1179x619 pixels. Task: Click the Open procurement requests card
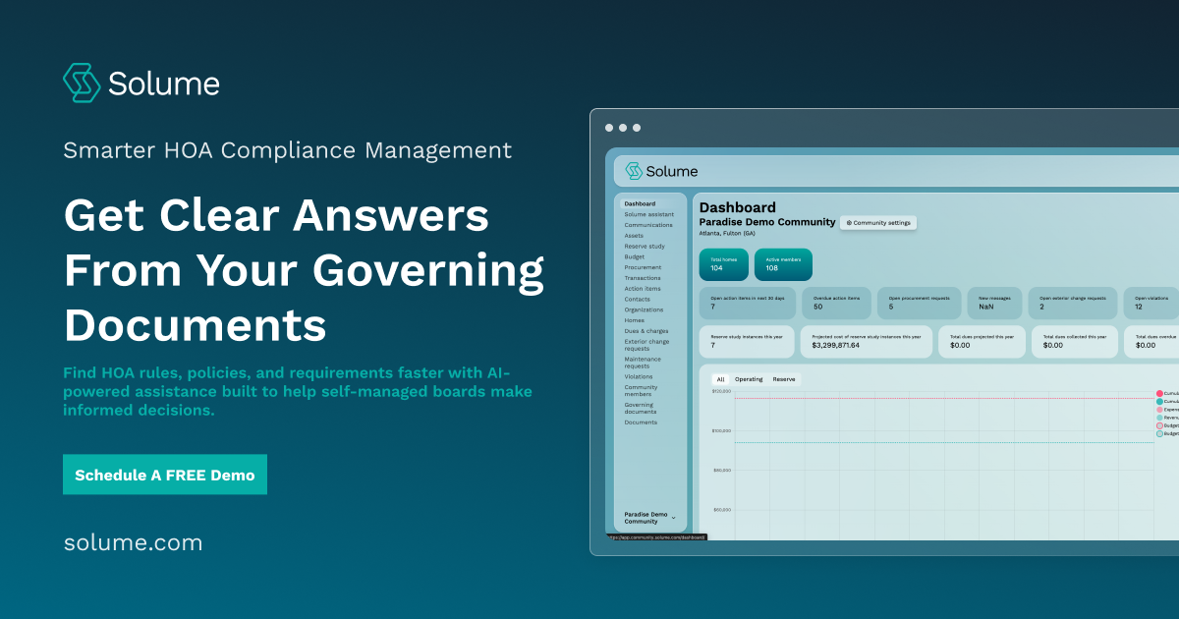tap(920, 303)
